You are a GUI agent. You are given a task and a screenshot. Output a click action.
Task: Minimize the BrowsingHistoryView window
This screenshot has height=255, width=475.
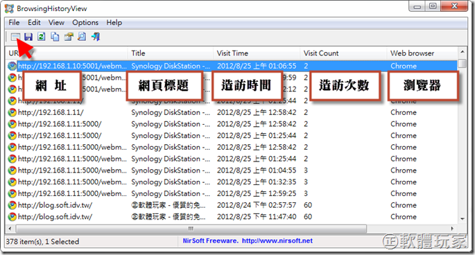click(417, 6)
